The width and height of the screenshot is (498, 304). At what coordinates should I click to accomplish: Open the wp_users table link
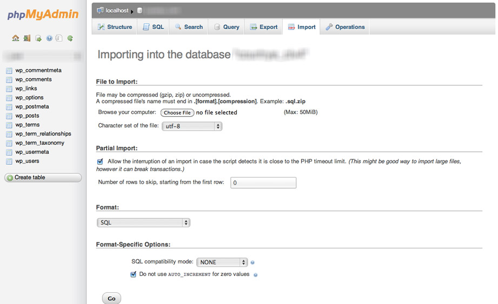(28, 161)
